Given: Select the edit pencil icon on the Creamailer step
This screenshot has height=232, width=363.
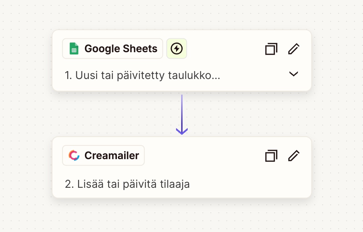Looking at the screenshot, I should 294,155.
